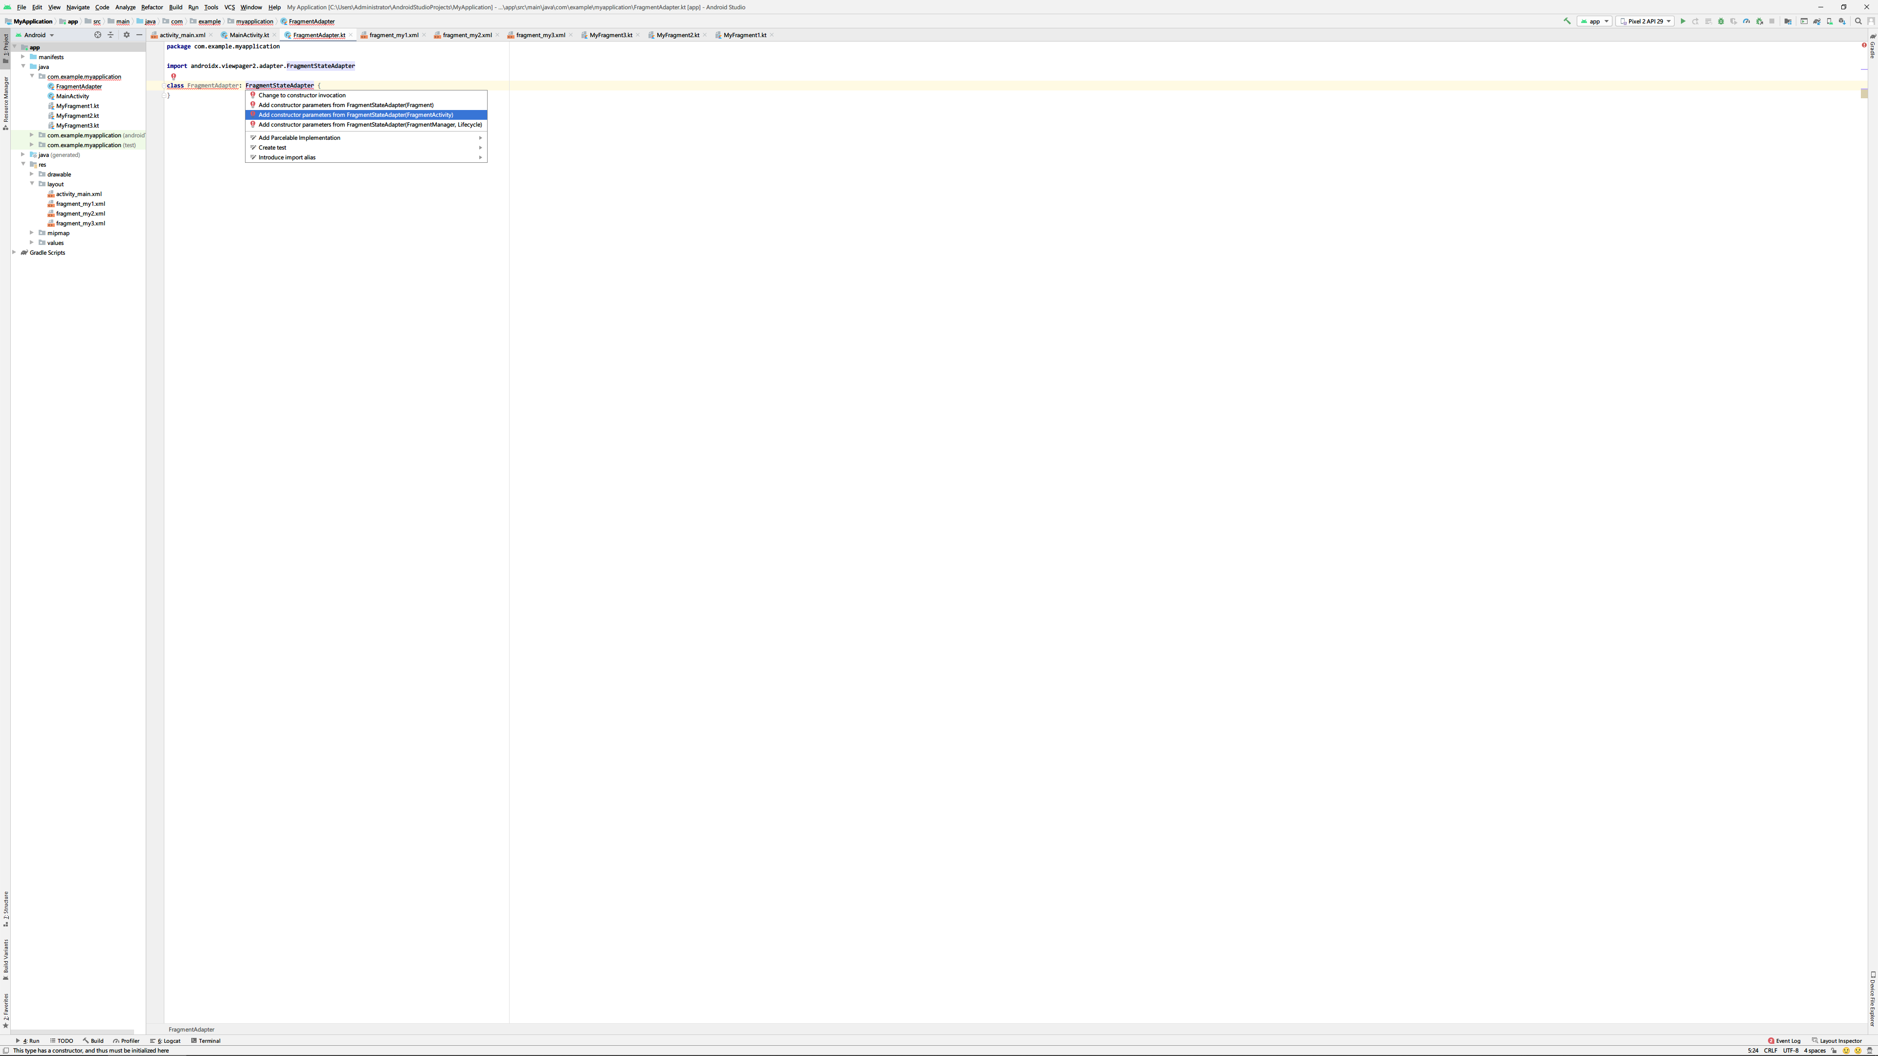The width and height of the screenshot is (1878, 1056).
Task: Open SDK Manager cube icon
Action: 1842,21
